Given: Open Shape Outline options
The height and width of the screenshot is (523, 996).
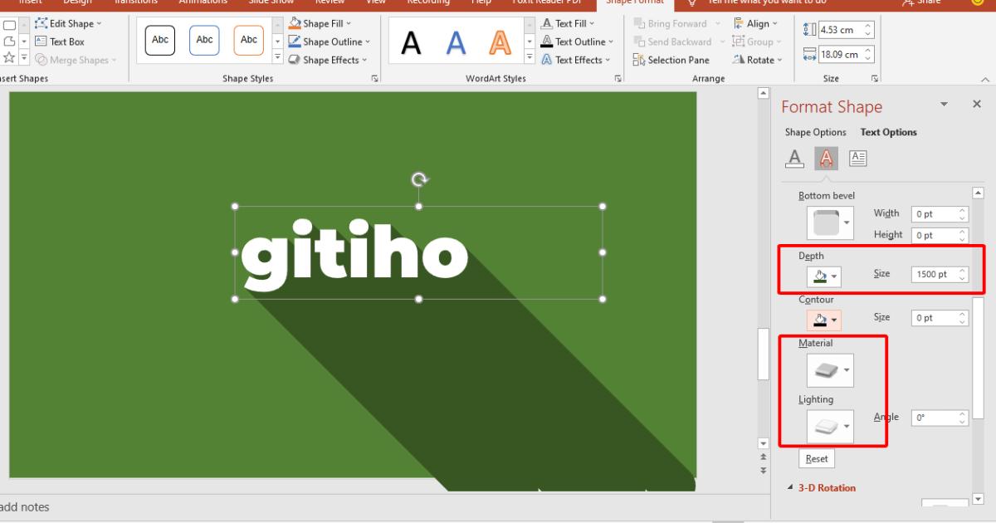Looking at the screenshot, I should (329, 42).
